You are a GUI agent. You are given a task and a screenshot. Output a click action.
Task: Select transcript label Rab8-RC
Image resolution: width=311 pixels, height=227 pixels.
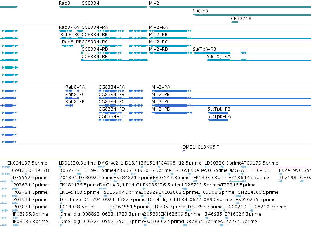(70, 34)
